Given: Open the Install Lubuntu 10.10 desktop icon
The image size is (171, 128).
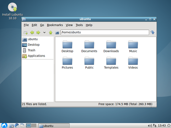Looking at the screenshot, I should [12, 11].
